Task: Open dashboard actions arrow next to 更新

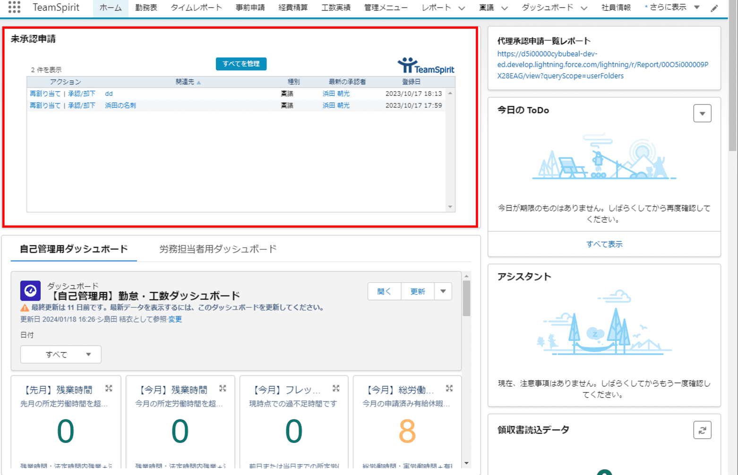Action: 443,291
